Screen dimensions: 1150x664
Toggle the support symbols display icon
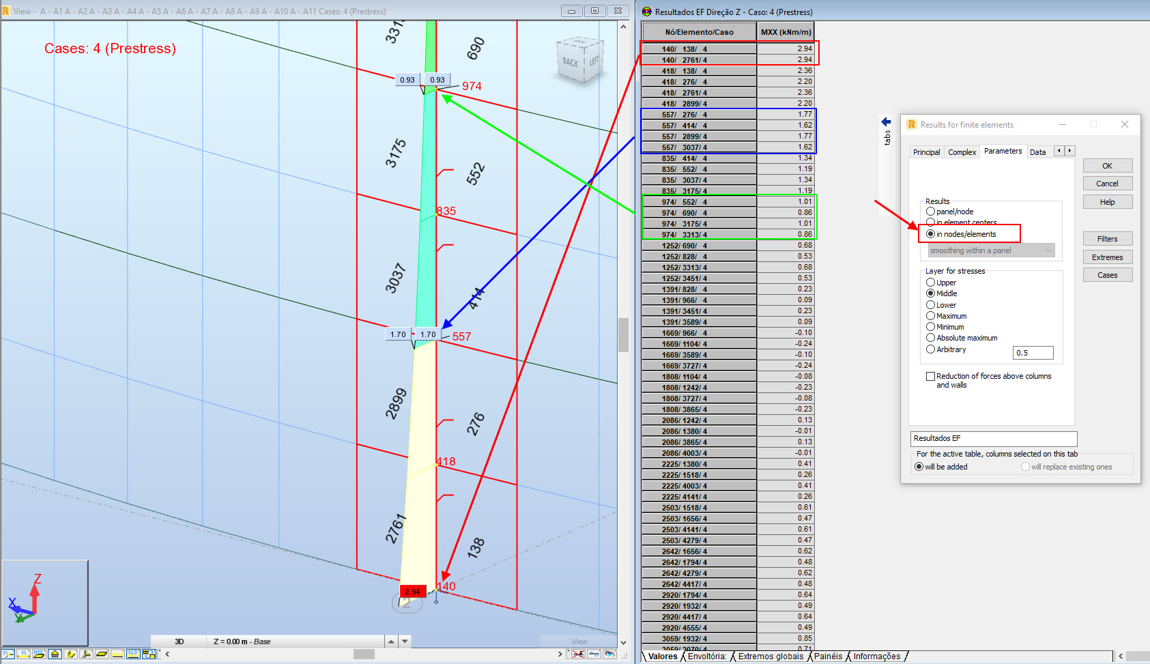(x=55, y=654)
